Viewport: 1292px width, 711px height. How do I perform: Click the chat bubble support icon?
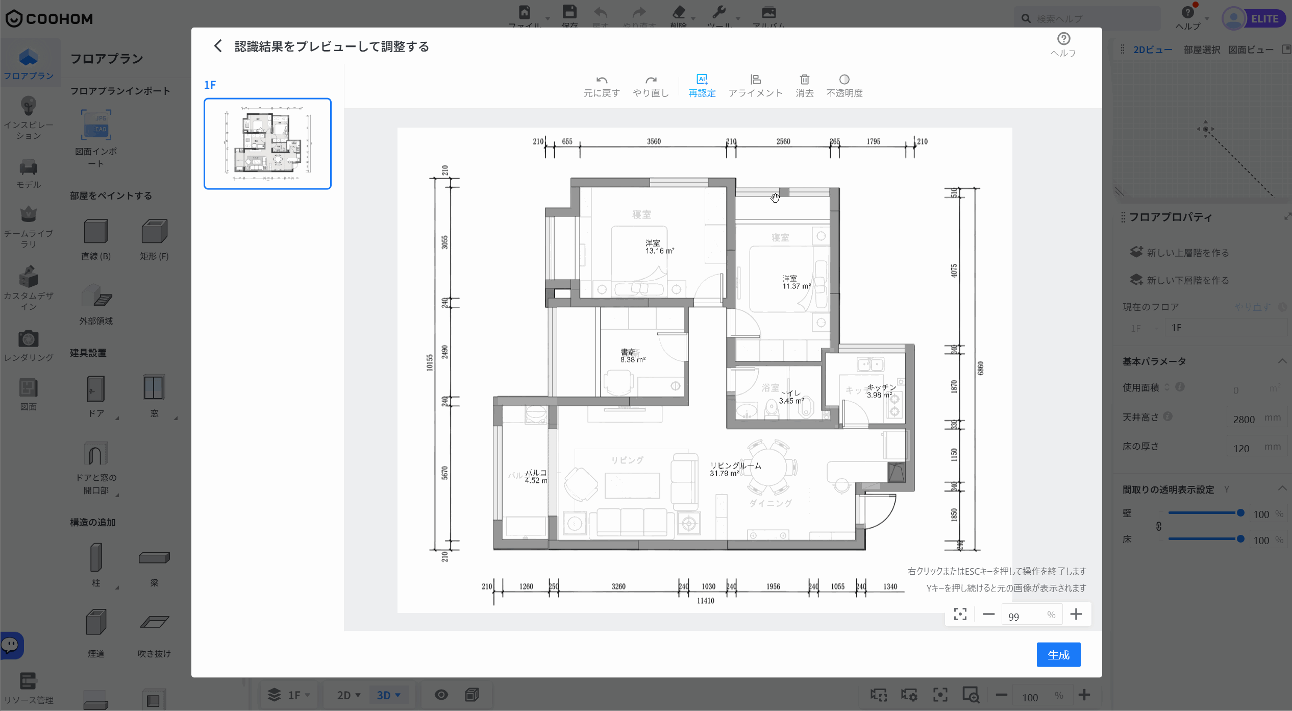pyautogui.click(x=11, y=645)
